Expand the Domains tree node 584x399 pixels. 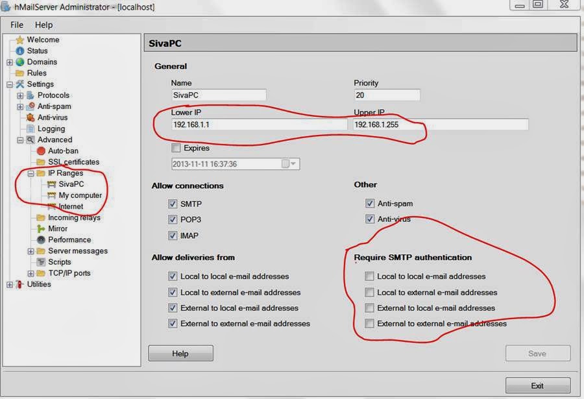[x=10, y=62]
